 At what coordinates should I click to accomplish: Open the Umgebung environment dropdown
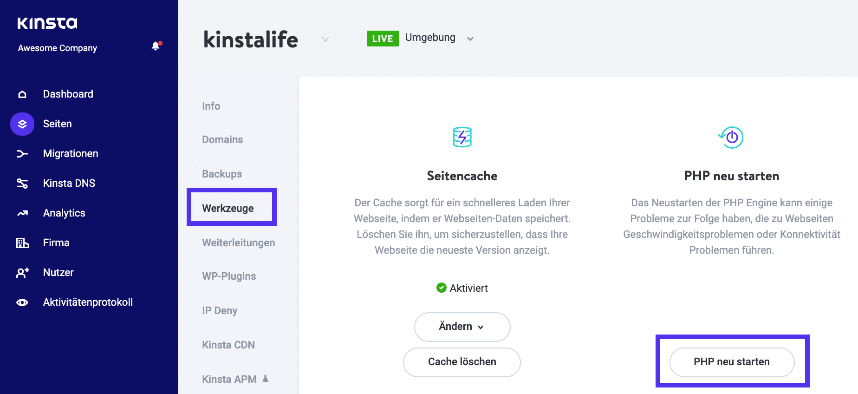coord(470,39)
